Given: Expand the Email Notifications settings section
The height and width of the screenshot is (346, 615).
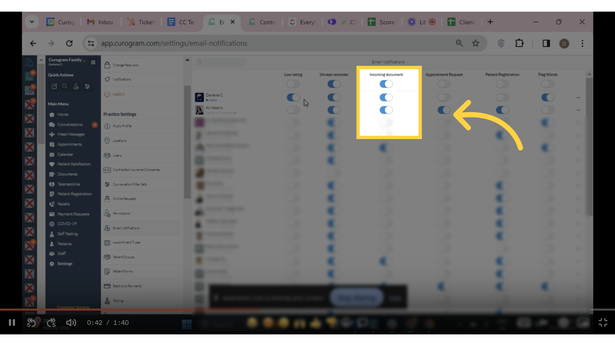Looking at the screenshot, I should (126, 228).
